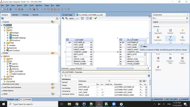190x107 pixels.
Task: Toggle checkbox for CUSTOMER_ID attribute row
Action: 146,87
